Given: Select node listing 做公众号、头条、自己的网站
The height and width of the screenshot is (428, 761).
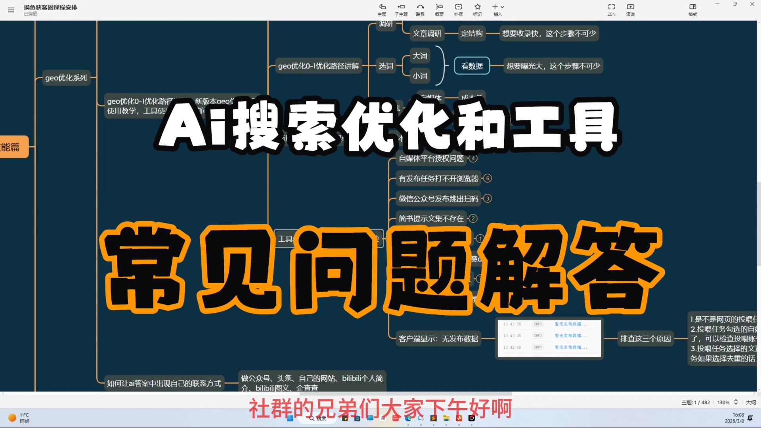Looking at the screenshot, I should [x=312, y=382].
